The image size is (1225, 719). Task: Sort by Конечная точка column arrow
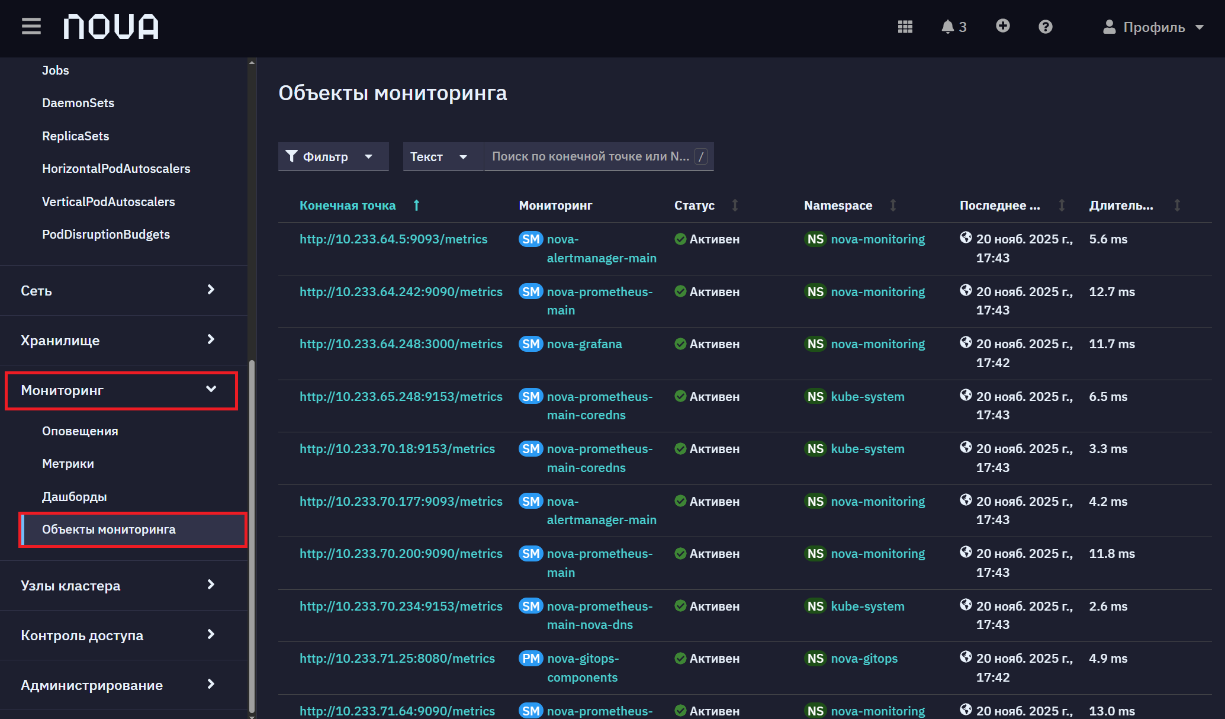(x=416, y=205)
